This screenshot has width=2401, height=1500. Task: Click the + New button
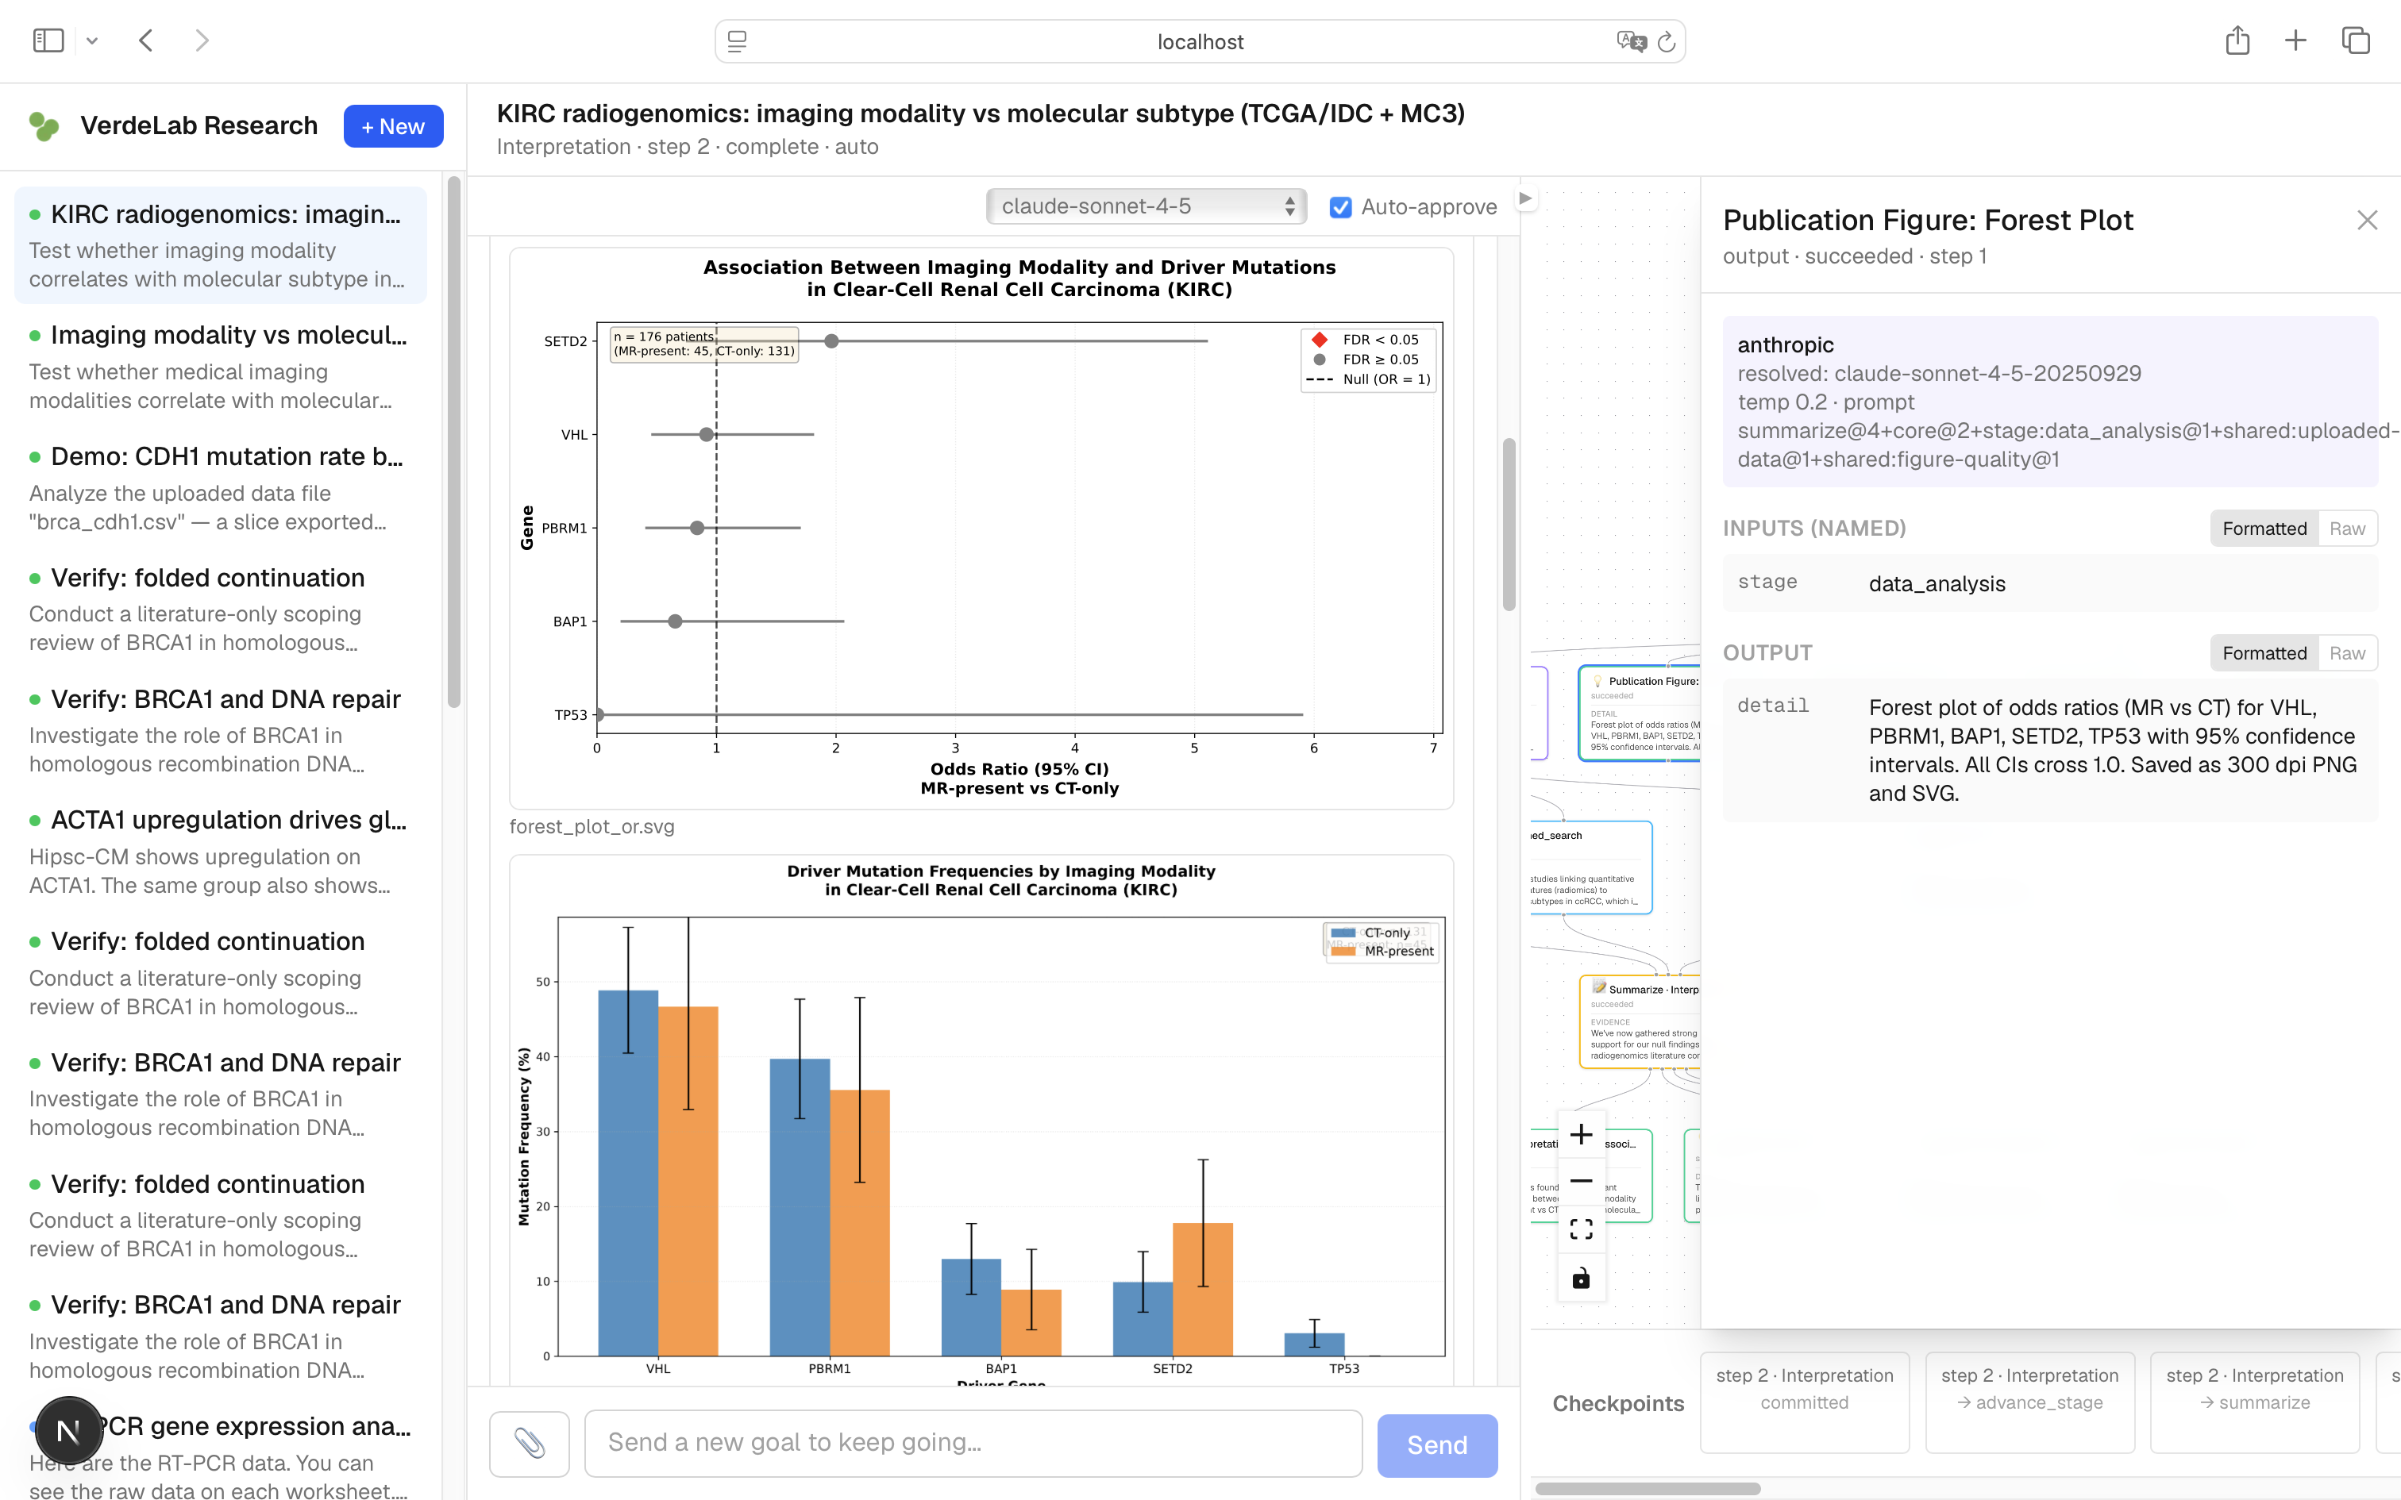coord(393,126)
